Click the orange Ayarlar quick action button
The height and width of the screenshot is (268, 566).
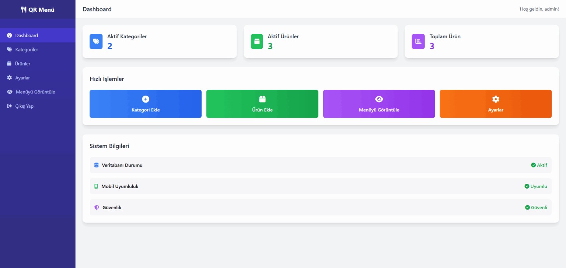tap(496, 104)
